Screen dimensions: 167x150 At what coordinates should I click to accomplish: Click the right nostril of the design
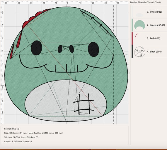71,49
